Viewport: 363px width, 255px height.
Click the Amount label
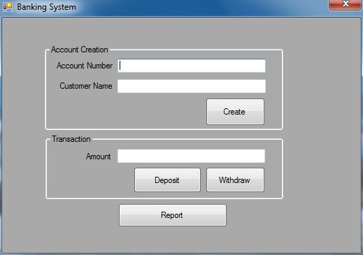(99, 156)
